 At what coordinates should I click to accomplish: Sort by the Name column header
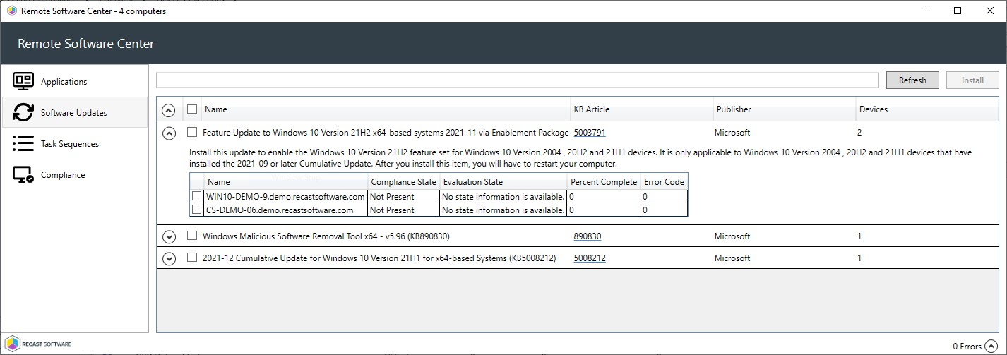click(x=386, y=109)
